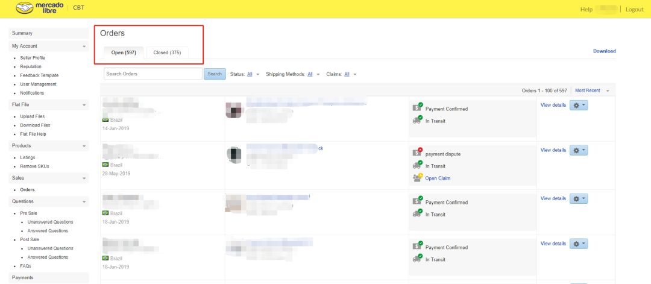The image size is (651, 284).
Task: Open Flat File Help
Action: click(x=33, y=134)
